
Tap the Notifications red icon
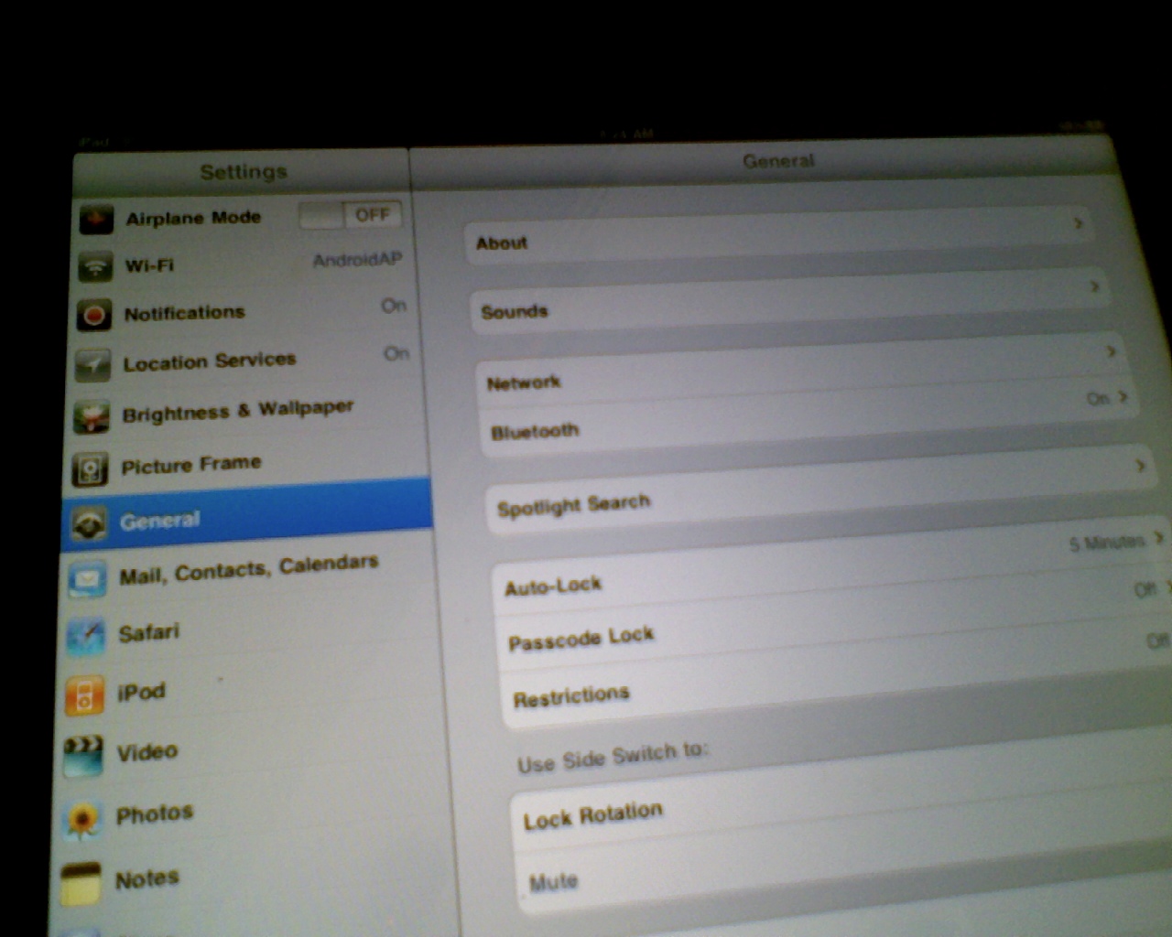[94, 315]
